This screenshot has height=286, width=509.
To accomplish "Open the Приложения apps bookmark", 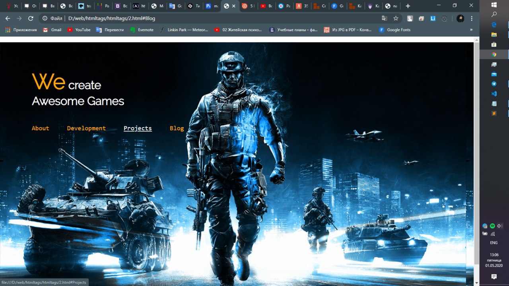I will click(21, 30).
